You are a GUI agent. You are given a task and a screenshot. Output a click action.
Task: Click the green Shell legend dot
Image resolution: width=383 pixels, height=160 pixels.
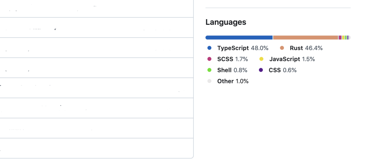coord(209,70)
